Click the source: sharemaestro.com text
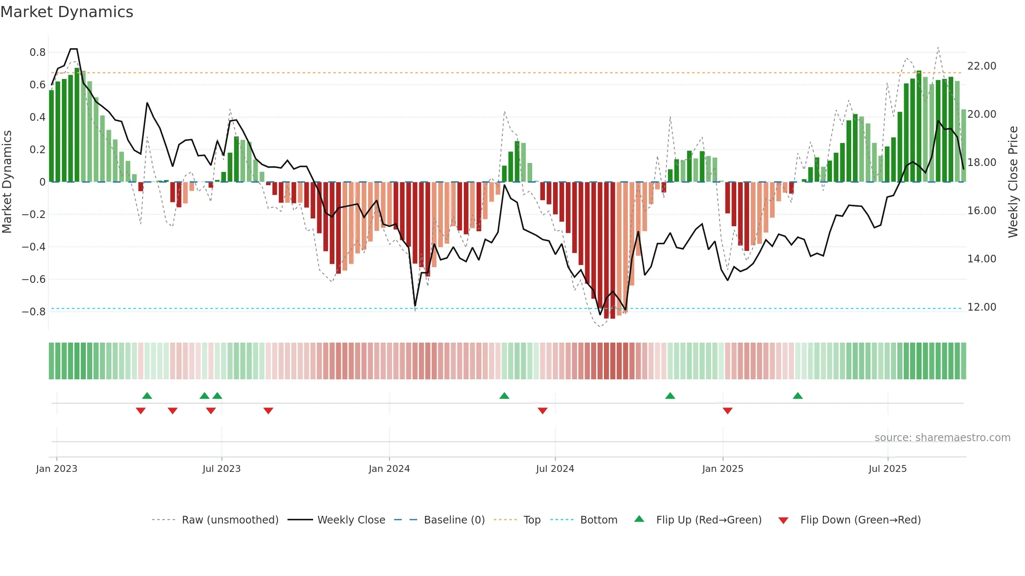This screenshot has height=576, width=1025. 943,437
